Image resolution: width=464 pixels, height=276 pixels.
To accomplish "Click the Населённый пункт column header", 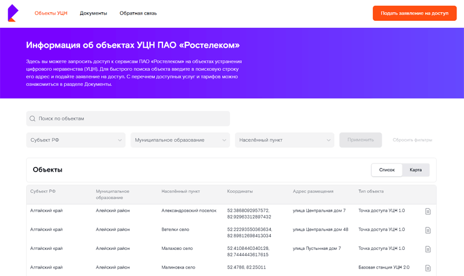I will [180, 191].
